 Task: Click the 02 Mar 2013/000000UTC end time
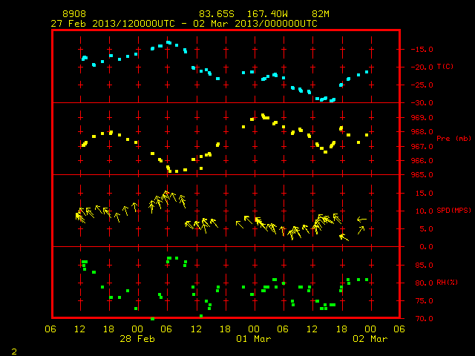click(x=255, y=24)
